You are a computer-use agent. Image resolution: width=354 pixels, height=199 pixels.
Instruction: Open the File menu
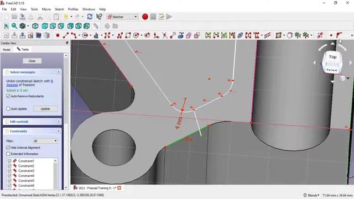tap(4, 9)
